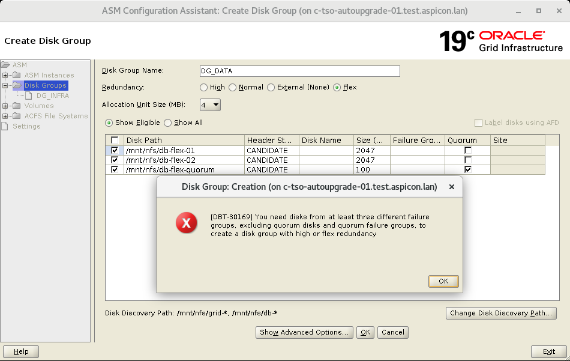The height and width of the screenshot is (361, 570).
Task: Click the OK button below disk table
Action: [x=365, y=332]
